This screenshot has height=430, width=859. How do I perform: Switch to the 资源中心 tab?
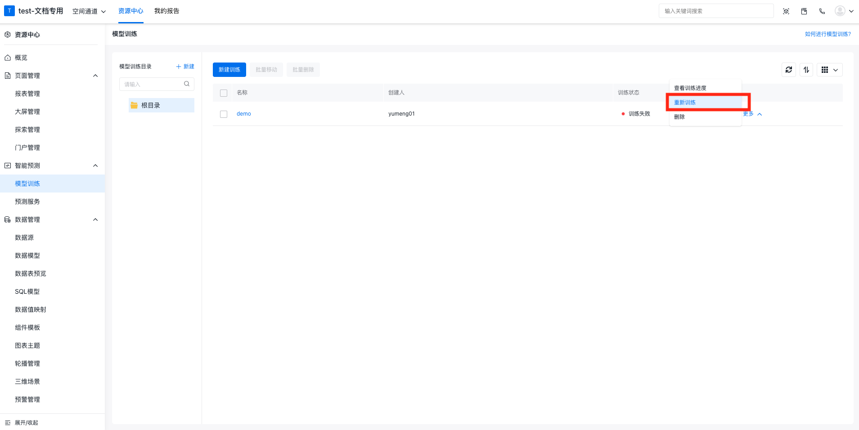[131, 11]
